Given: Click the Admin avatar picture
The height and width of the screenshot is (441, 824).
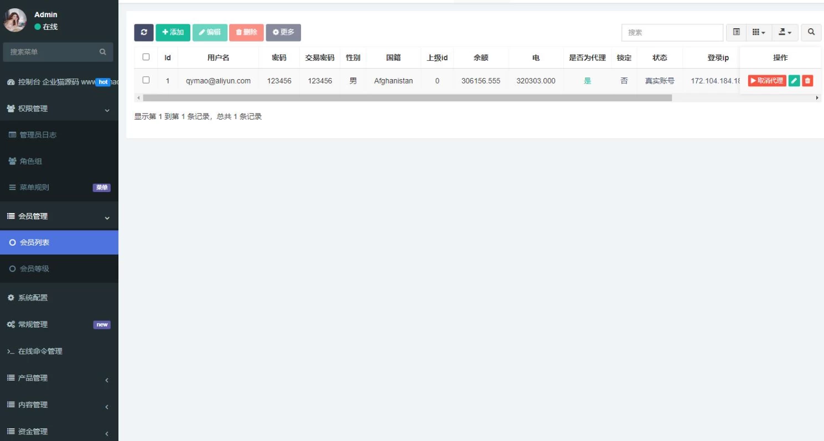Looking at the screenshot, I should [x=15, y=20].
